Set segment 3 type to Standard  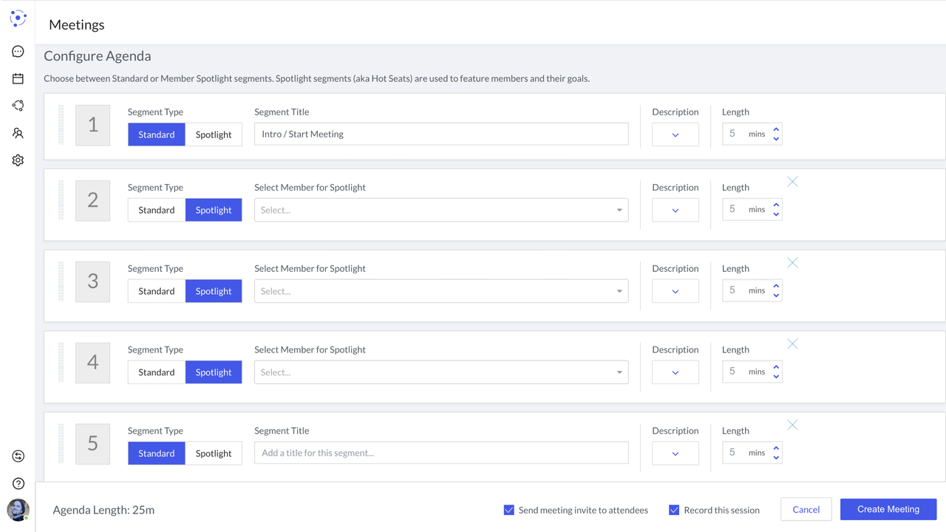point(157,291)
